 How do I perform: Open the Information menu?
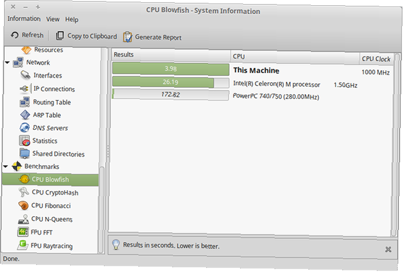[x=24, y=19]
